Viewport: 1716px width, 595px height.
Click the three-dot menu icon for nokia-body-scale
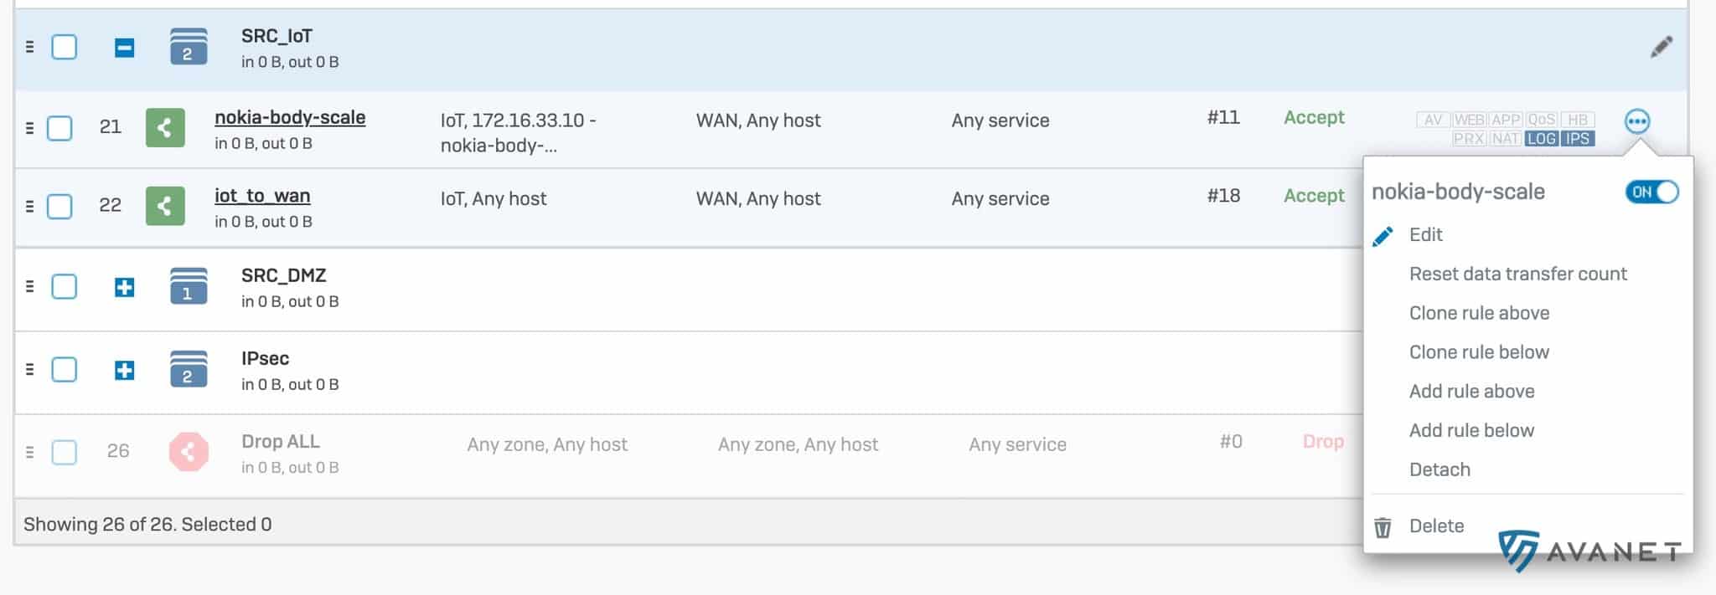(1636, 121)
